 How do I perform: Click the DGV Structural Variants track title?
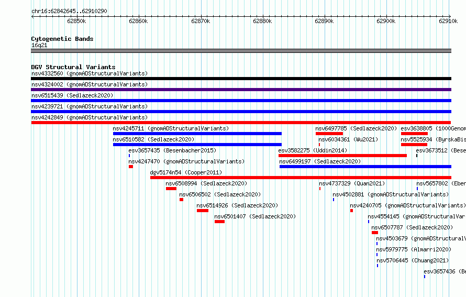(73, 67)
